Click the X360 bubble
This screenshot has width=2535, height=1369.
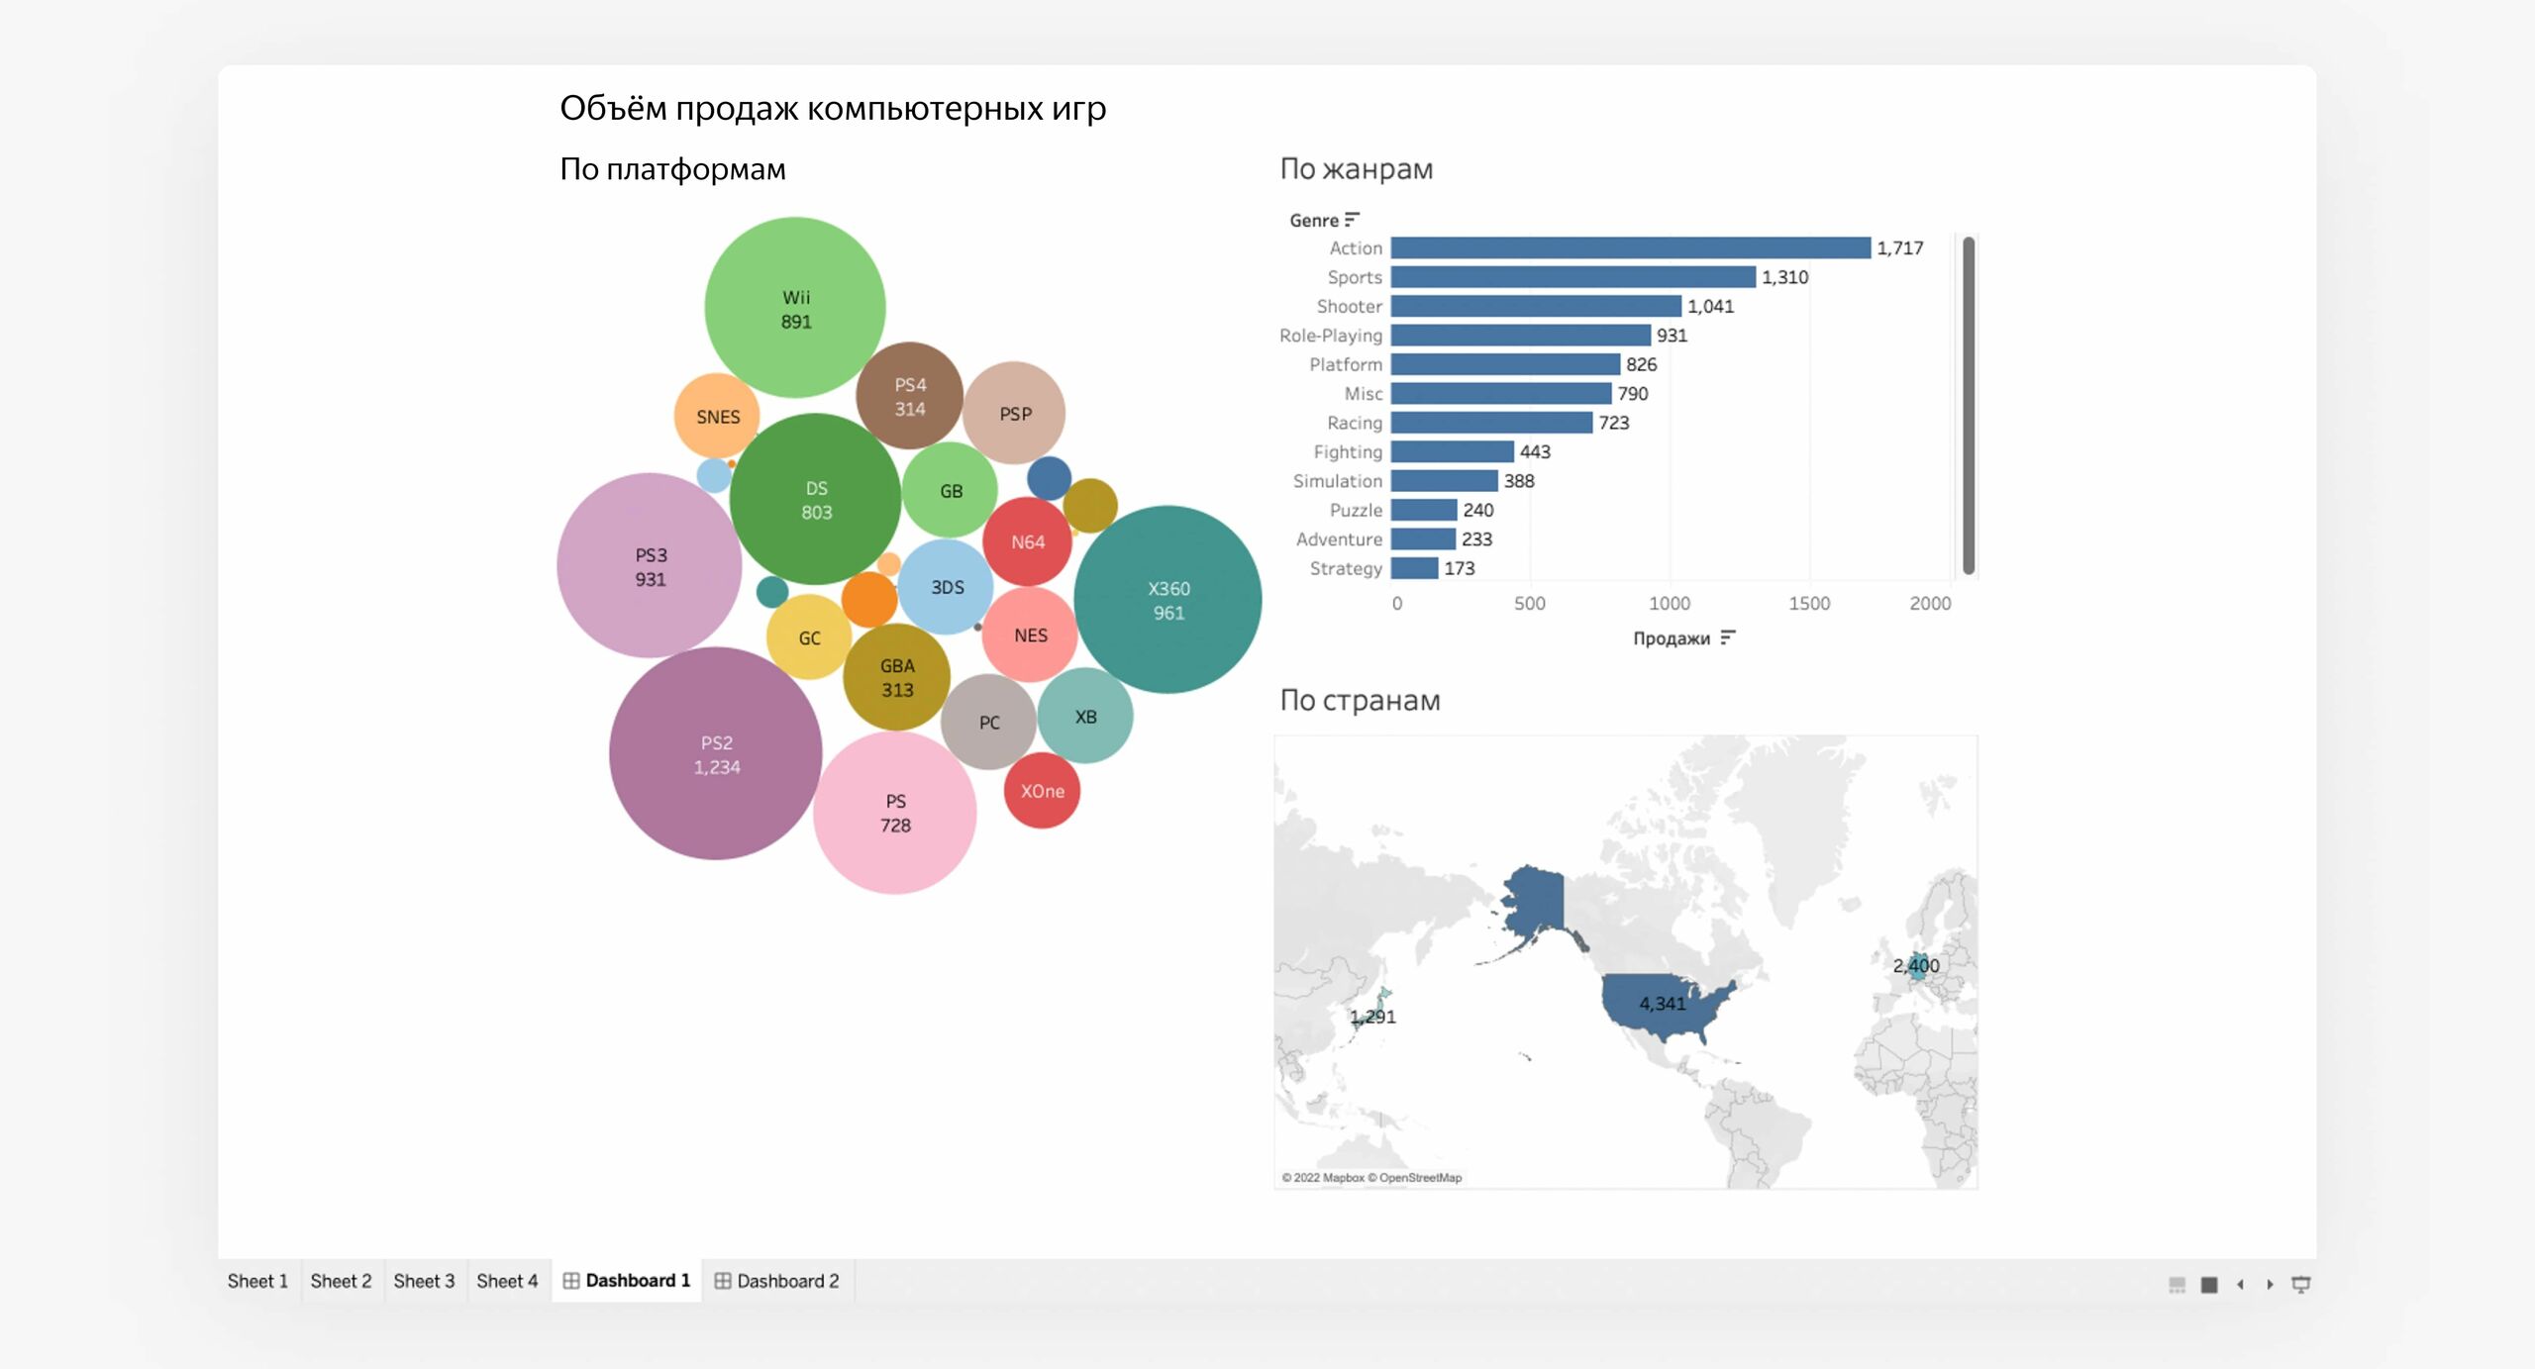coord(1167,599)
